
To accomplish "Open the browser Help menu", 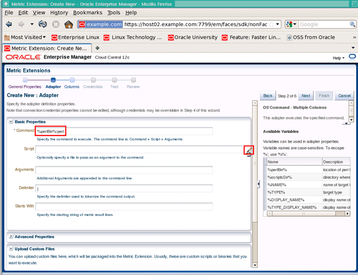I will [131, 13].
